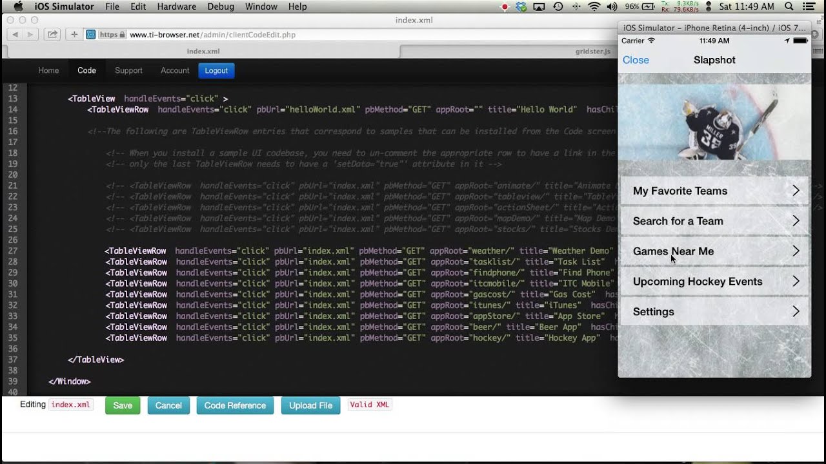Screen dimensions: 826x464
Task: Open the Hardware menu
Action: pyautogui.click(x=177, y=6)
